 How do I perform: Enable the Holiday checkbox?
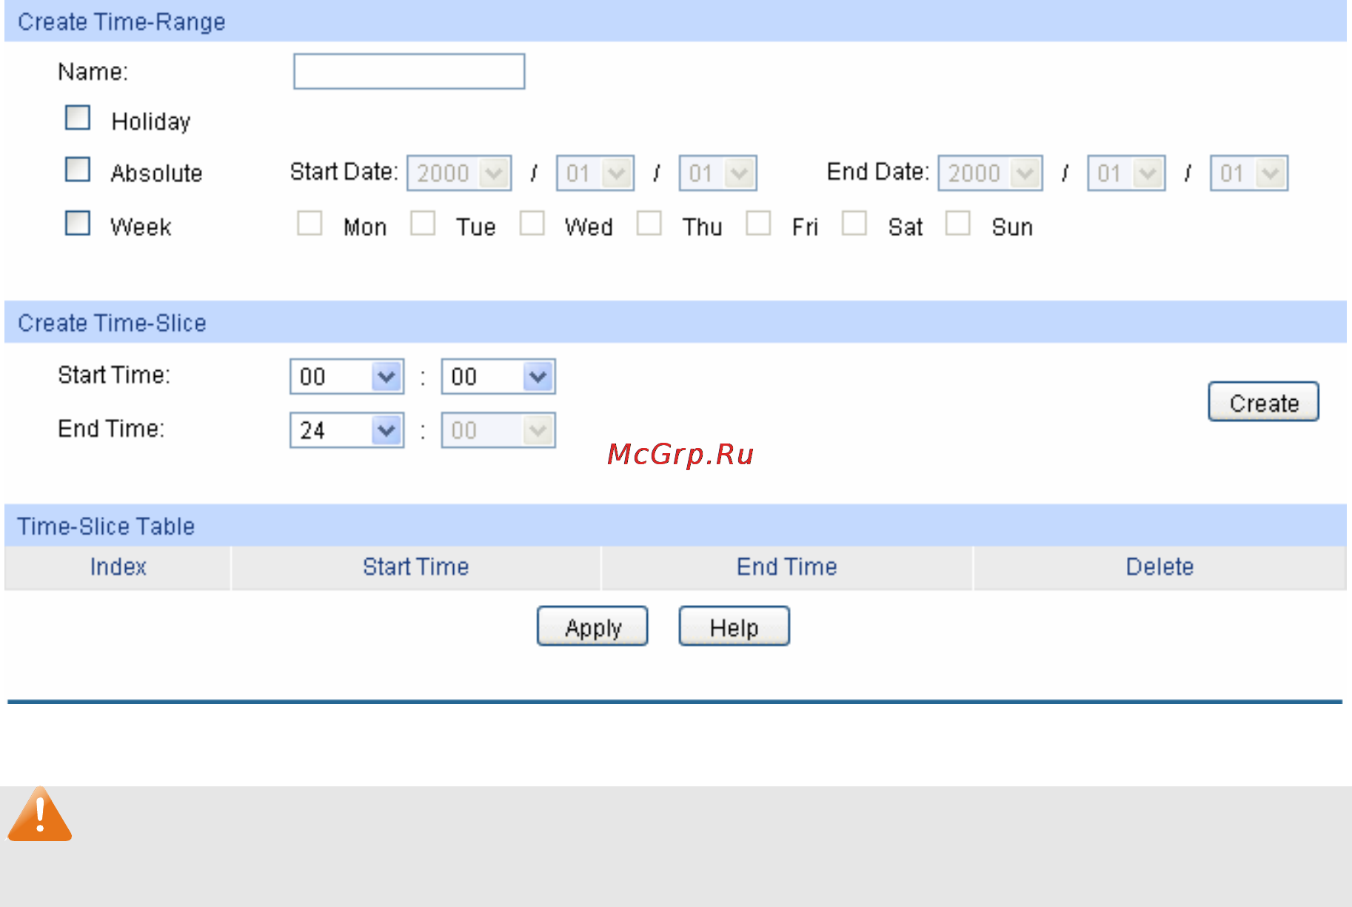78,118
